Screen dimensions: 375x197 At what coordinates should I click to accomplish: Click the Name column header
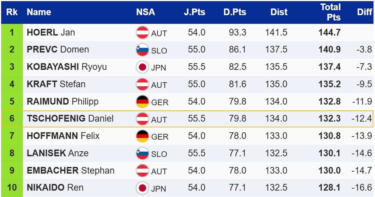point(39,12)
